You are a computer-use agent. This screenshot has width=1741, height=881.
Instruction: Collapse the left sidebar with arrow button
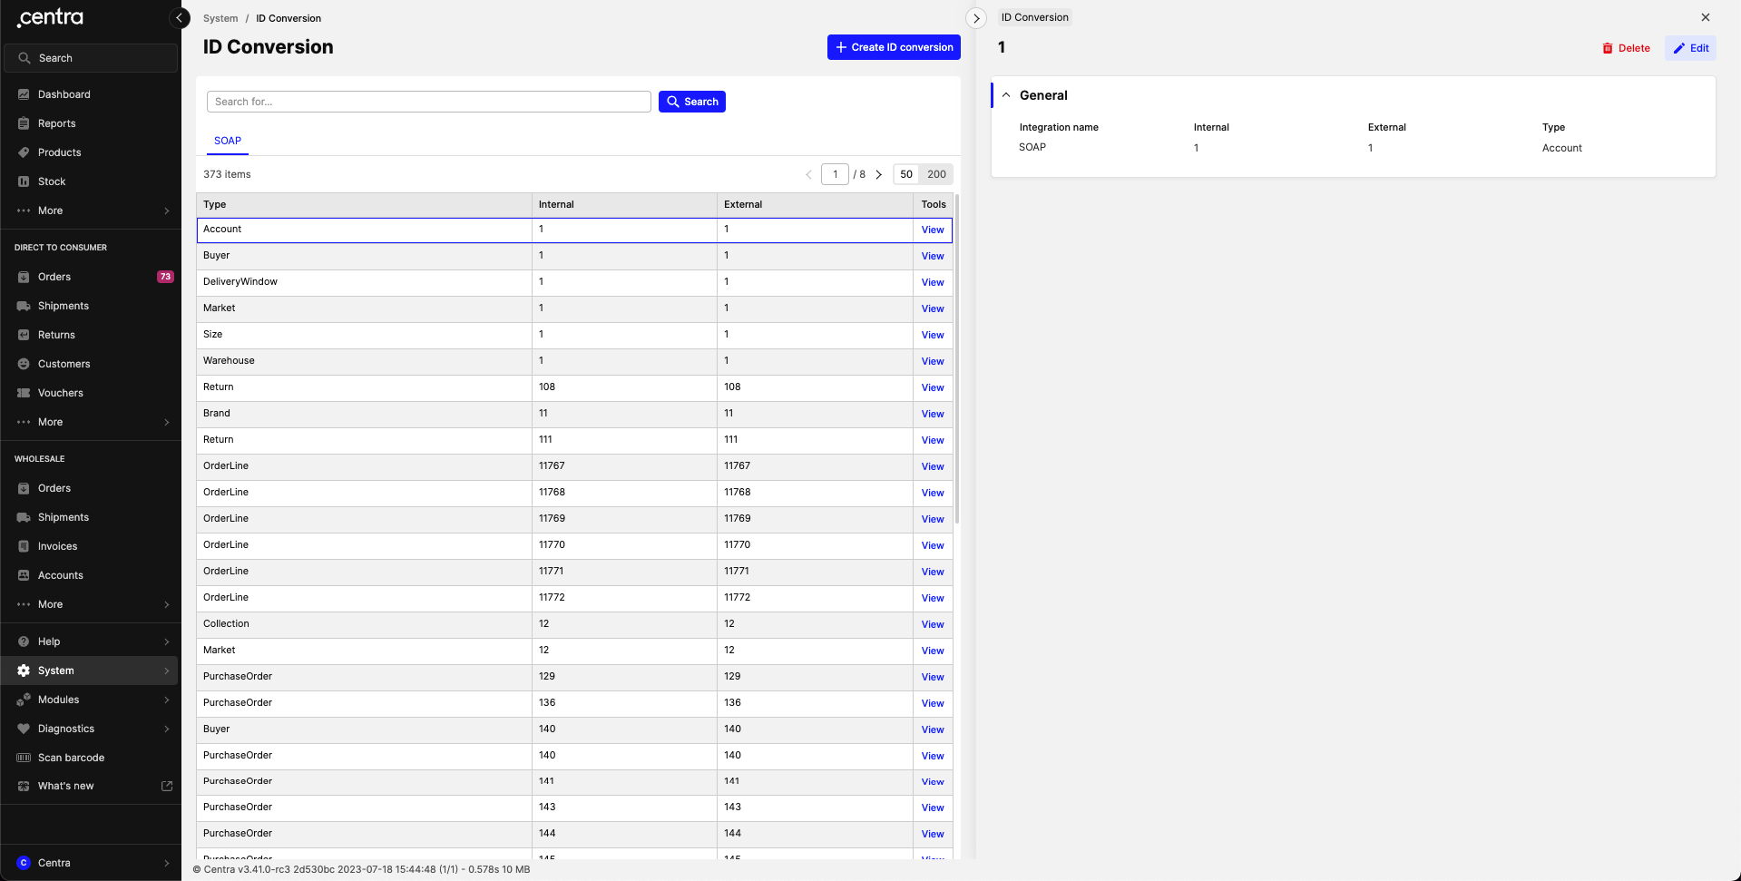tap(180, 18)
